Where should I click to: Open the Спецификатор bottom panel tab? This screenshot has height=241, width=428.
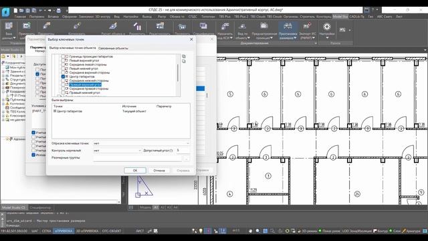click(x=40, y=208)
